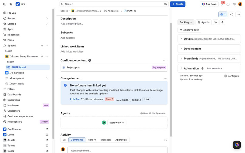Open the app switcher grid icon

pyautogui.click(x=11, y=4)
